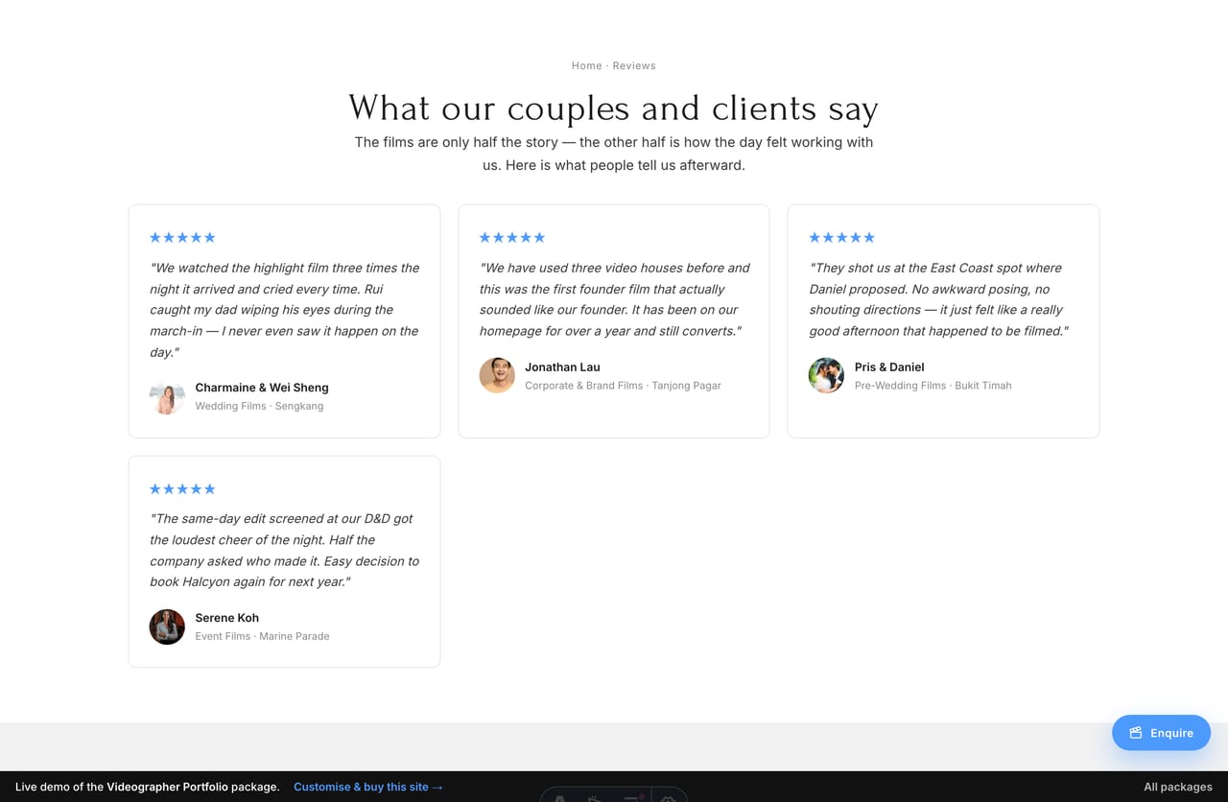Click the star rating above Charmaine's review
Screen dimensions: 1228x802
(x=182, y=237)
